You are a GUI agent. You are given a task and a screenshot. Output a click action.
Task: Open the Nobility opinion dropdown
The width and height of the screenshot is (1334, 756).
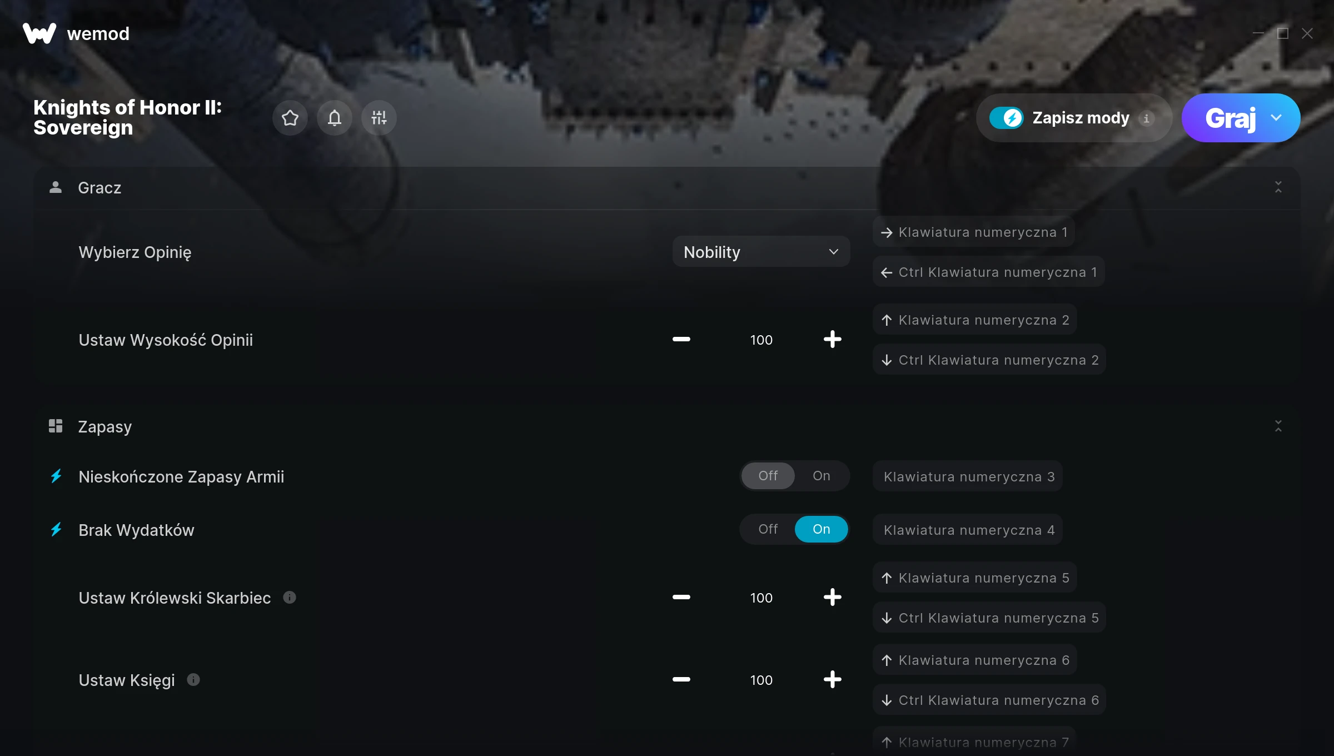click(761, 252)
